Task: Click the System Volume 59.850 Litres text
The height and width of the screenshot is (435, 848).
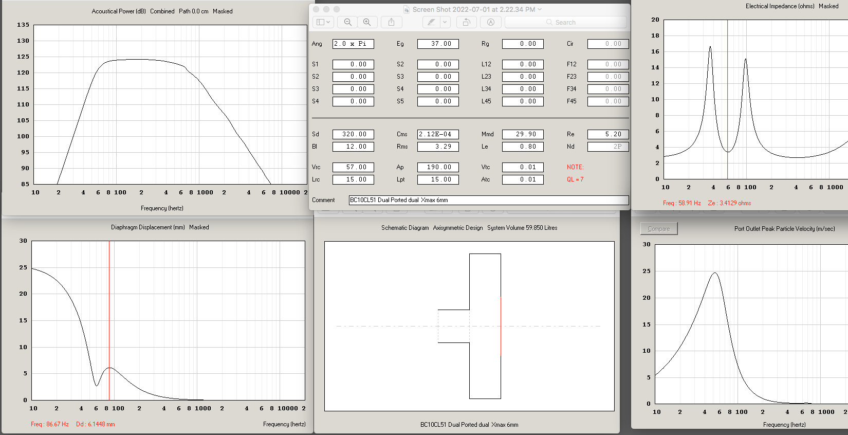Action: pos(522,228)
